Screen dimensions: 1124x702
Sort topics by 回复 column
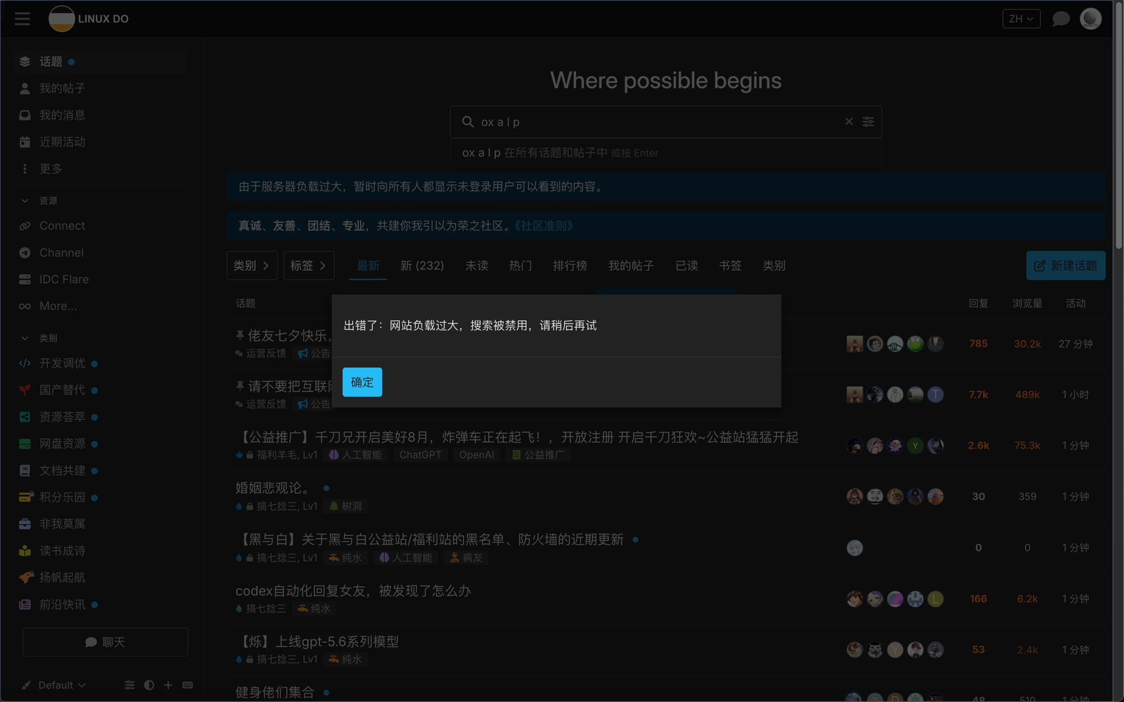pos(978,303)
